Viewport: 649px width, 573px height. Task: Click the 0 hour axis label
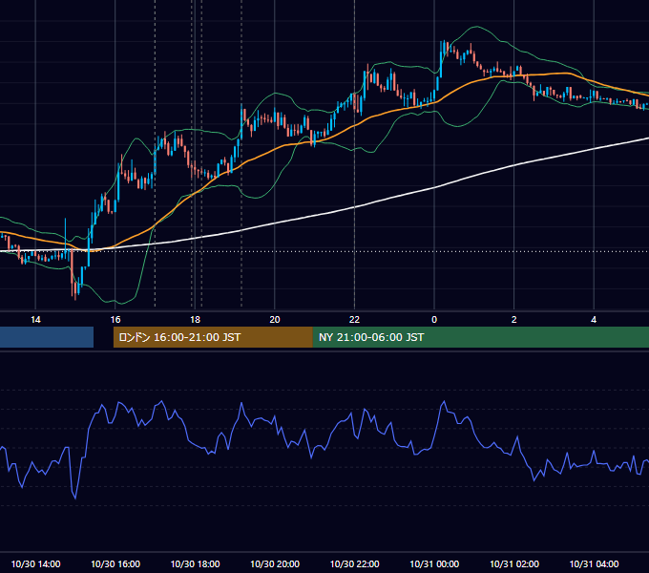434,320
